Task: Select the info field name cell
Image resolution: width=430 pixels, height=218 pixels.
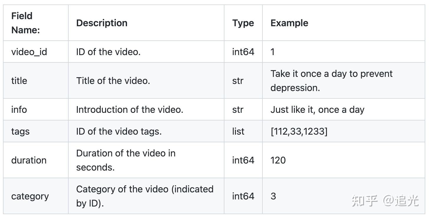Action: (36, 109)
